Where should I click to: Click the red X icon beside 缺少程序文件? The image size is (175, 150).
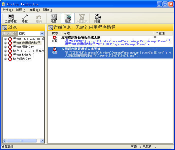tap(10, 59)
